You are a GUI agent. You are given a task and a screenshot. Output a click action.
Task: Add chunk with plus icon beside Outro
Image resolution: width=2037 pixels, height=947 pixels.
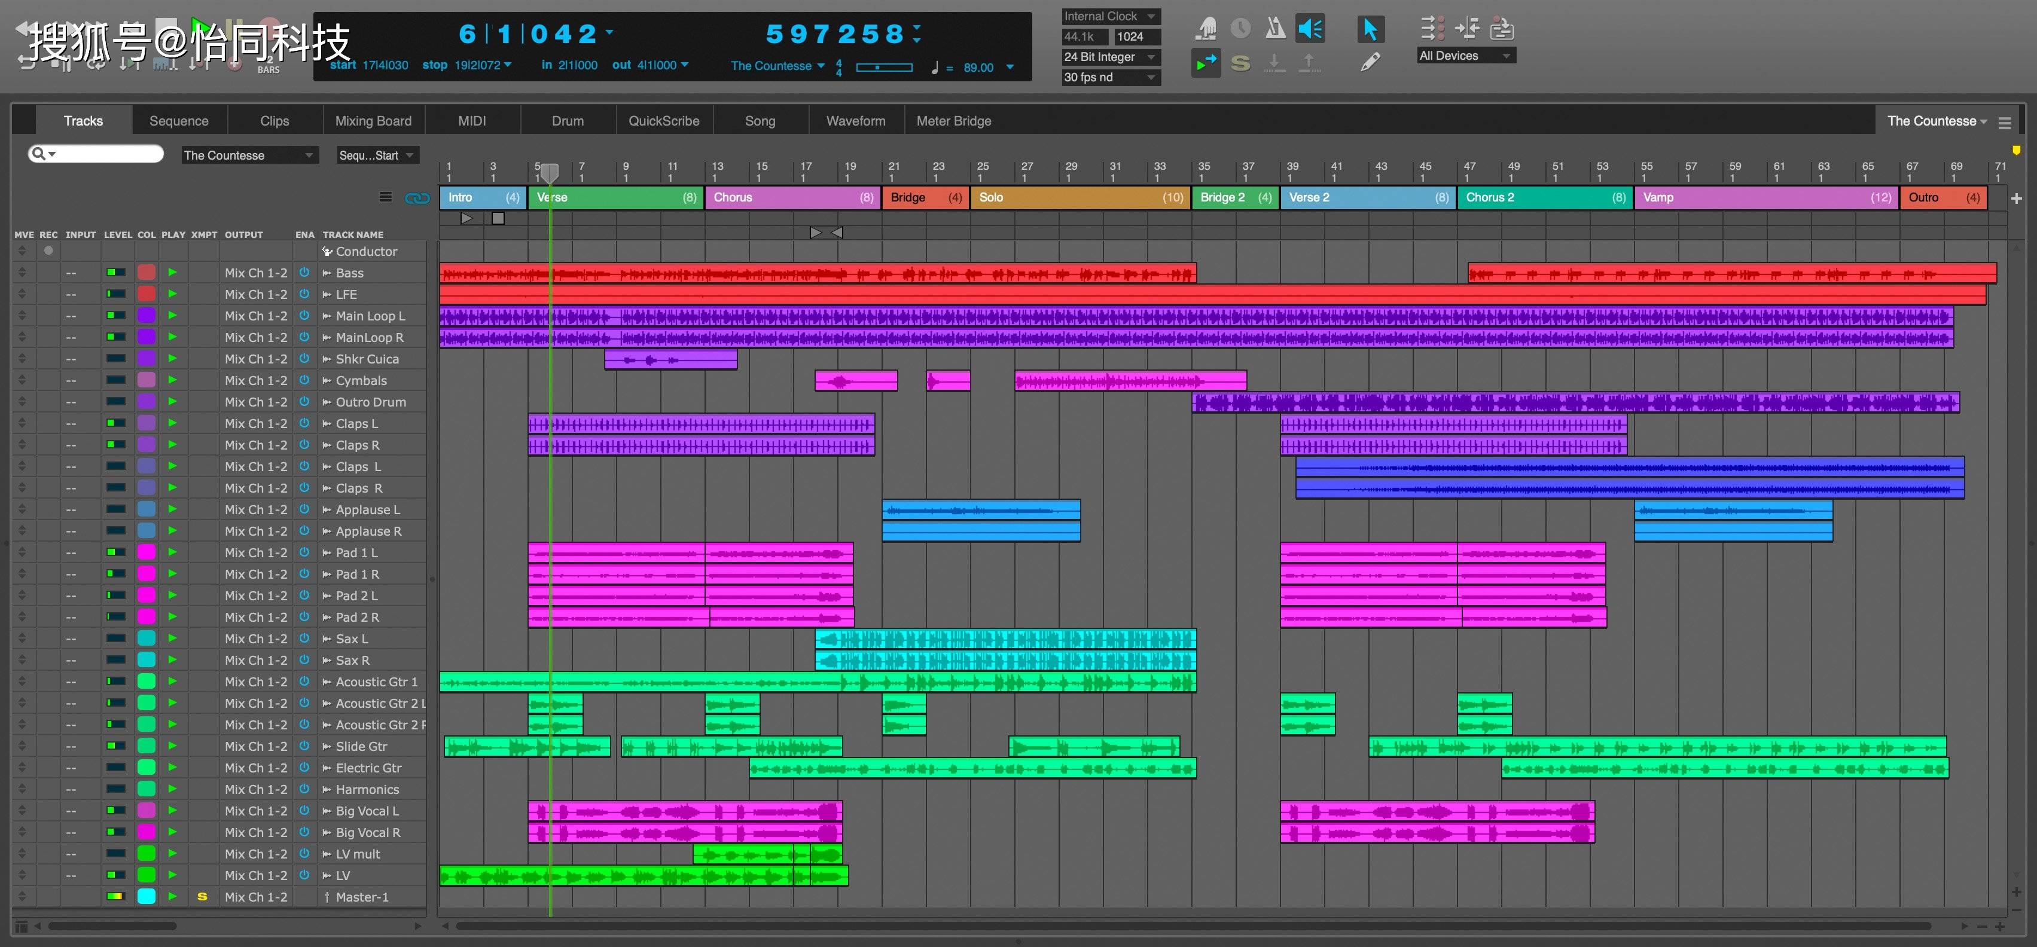click(2017, 198)
